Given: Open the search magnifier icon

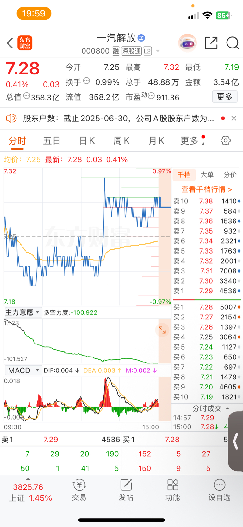Looking at the screenshot, I should tap(233, 43).
